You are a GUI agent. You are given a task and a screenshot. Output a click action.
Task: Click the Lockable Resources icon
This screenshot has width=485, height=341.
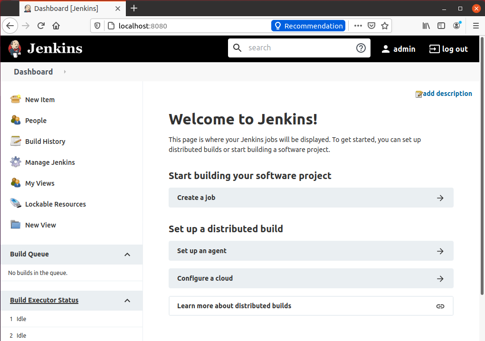(x=16, y=204)
